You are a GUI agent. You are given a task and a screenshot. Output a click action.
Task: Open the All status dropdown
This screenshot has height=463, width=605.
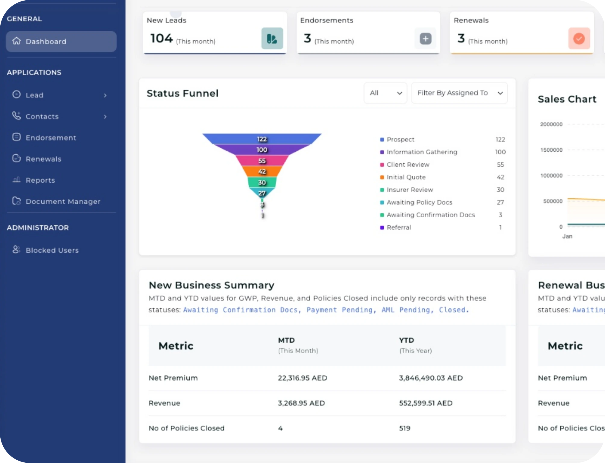[x=385, y=93]
